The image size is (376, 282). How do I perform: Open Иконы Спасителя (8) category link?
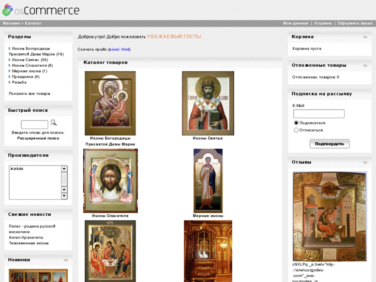[33, 65]
